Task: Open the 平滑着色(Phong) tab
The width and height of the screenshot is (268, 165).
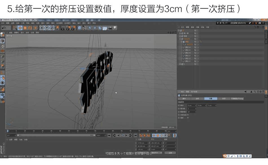Action: click(237, 99)
